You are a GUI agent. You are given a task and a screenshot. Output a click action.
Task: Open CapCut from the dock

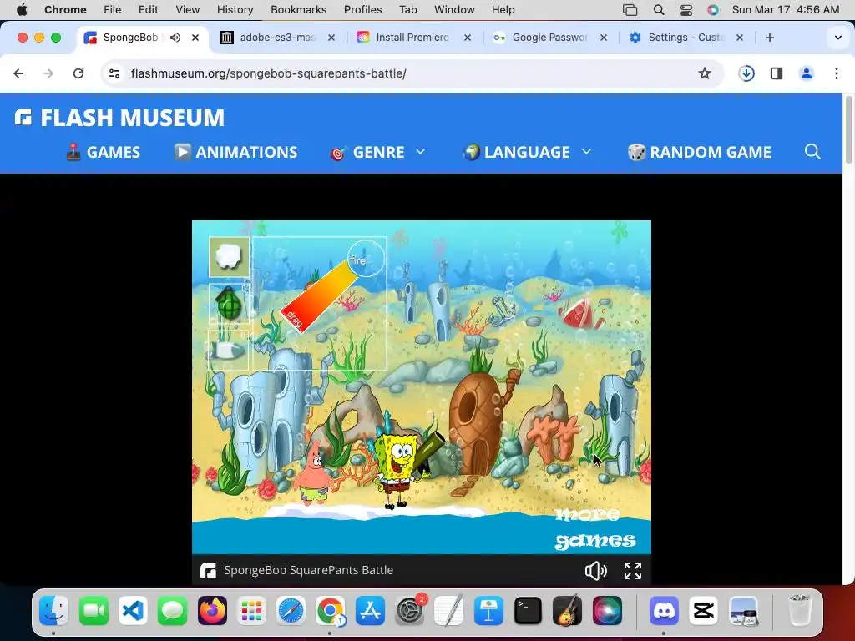click(x=703, y=610)
